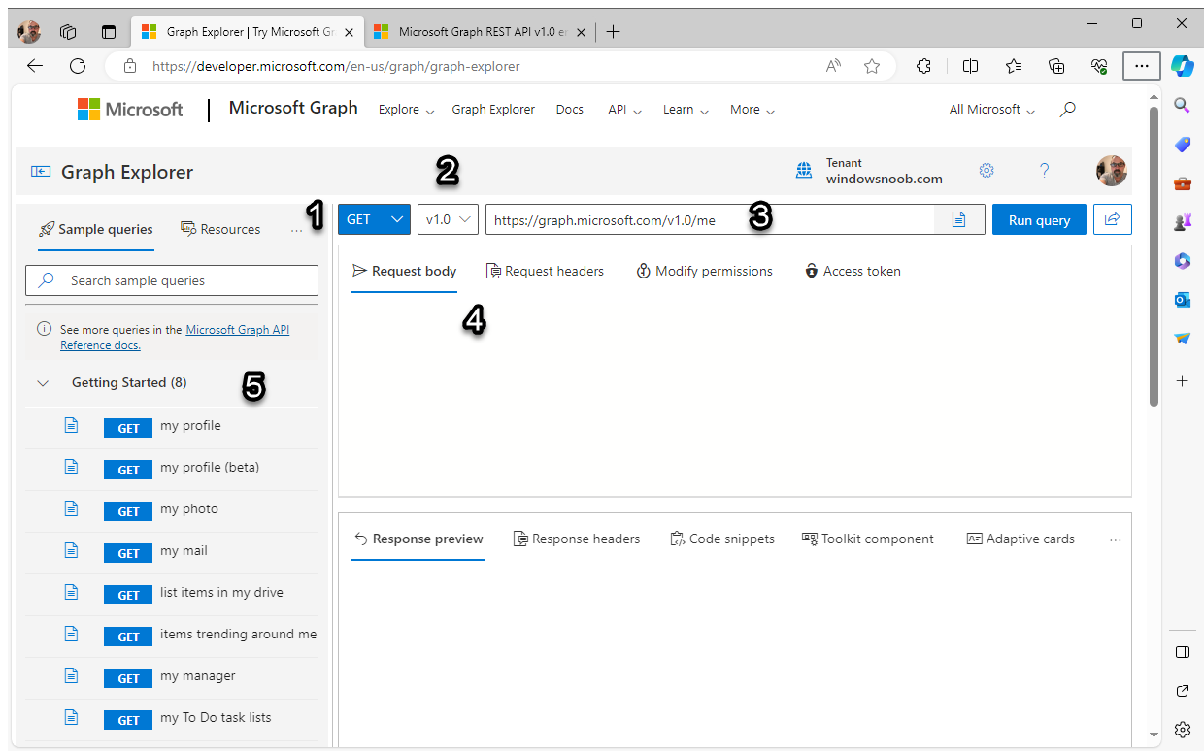Open more options ellipsis in sample queries panel
The image size is (1204, 751).
pyautogui.click(x=296, y=230)
